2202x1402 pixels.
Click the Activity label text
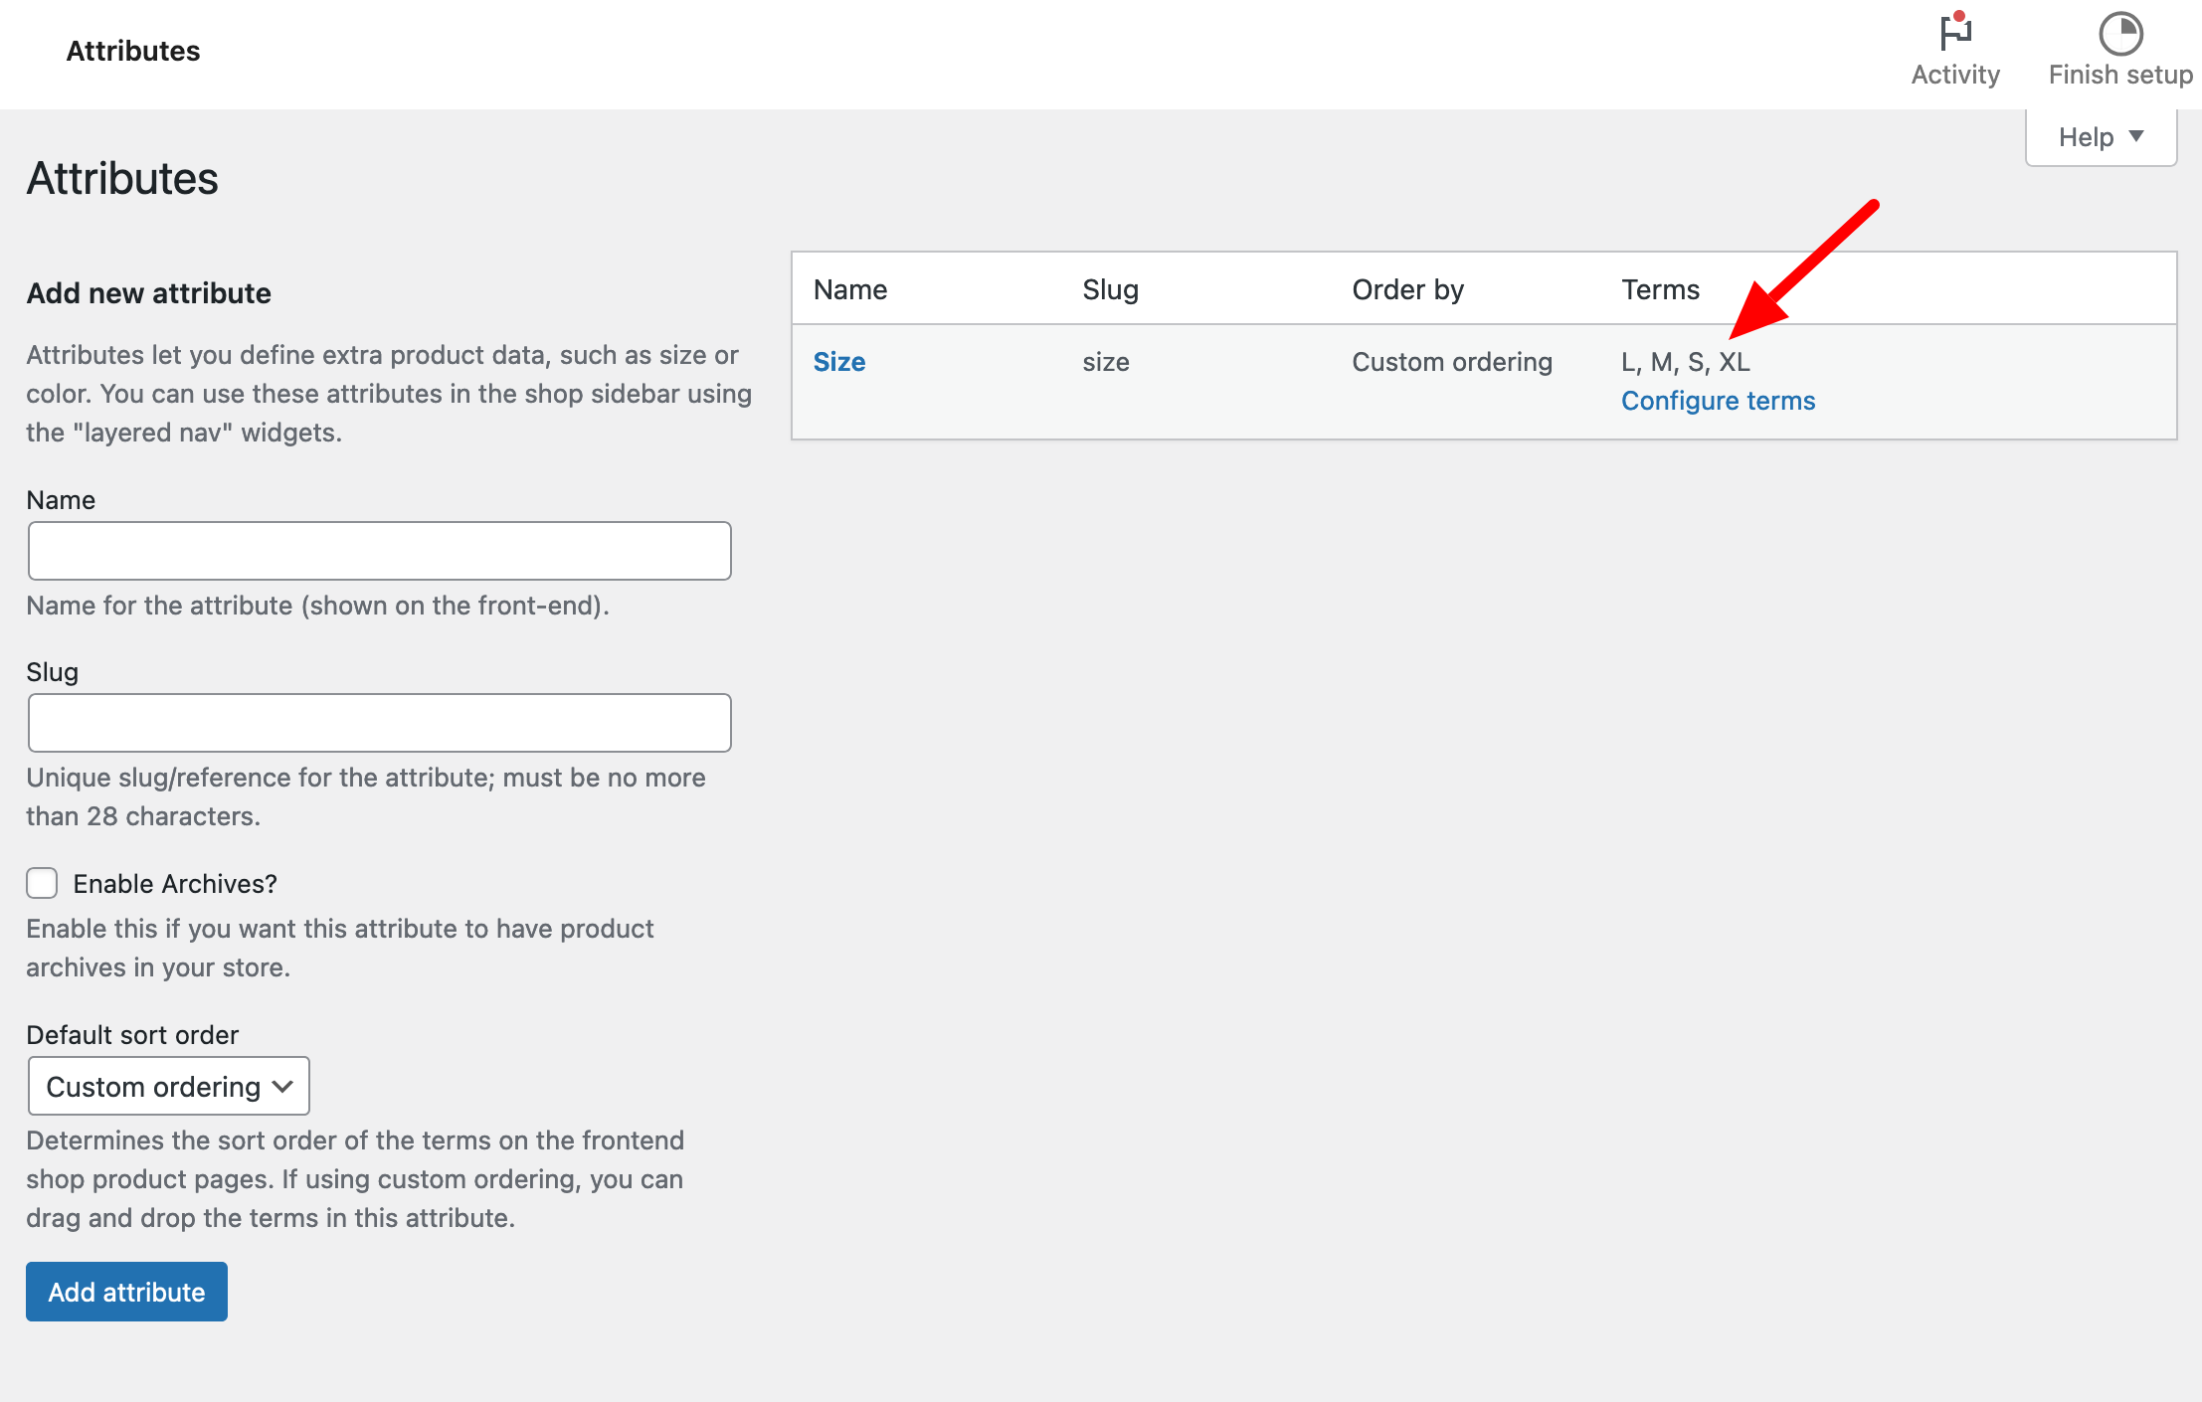(x=1953, y=74)
